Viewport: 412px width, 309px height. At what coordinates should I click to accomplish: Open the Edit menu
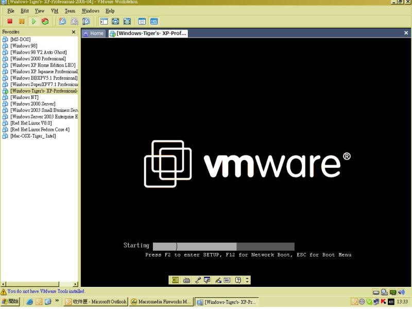(x=25, y=11)
